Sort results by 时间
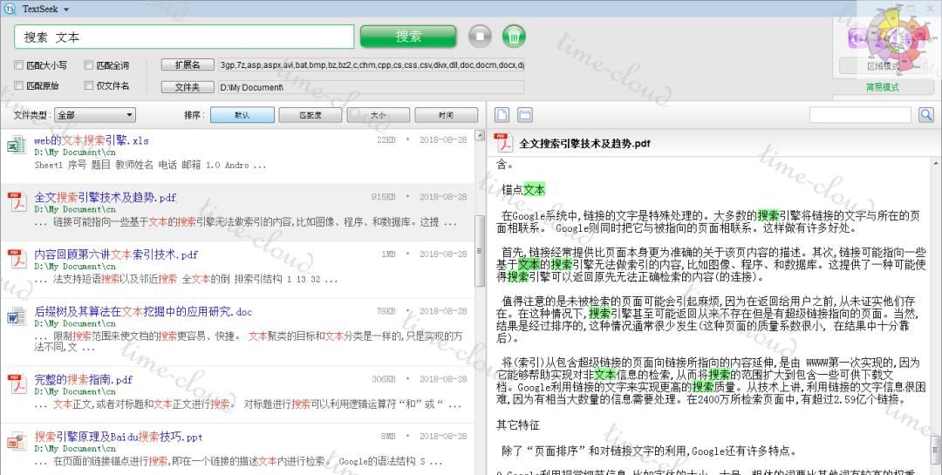 pos(446,115)
